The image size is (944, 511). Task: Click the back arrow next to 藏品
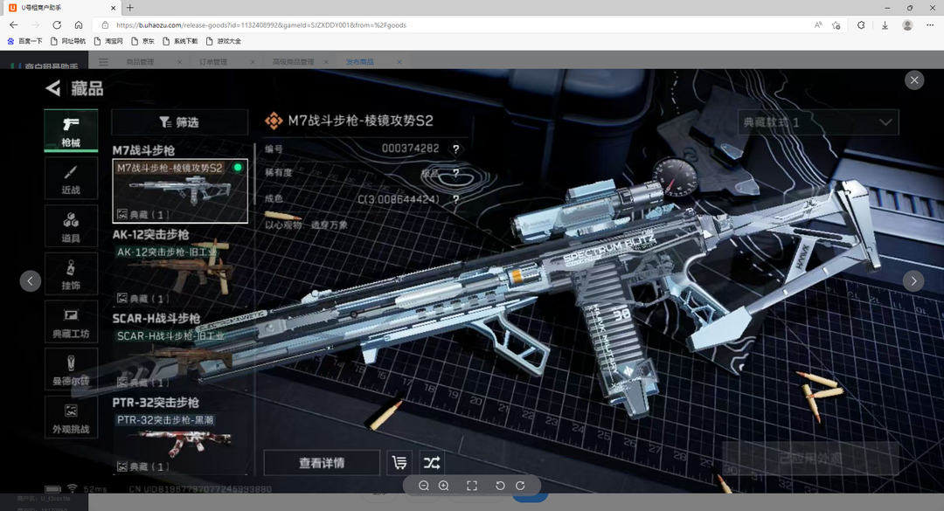[x=53, y=88]
